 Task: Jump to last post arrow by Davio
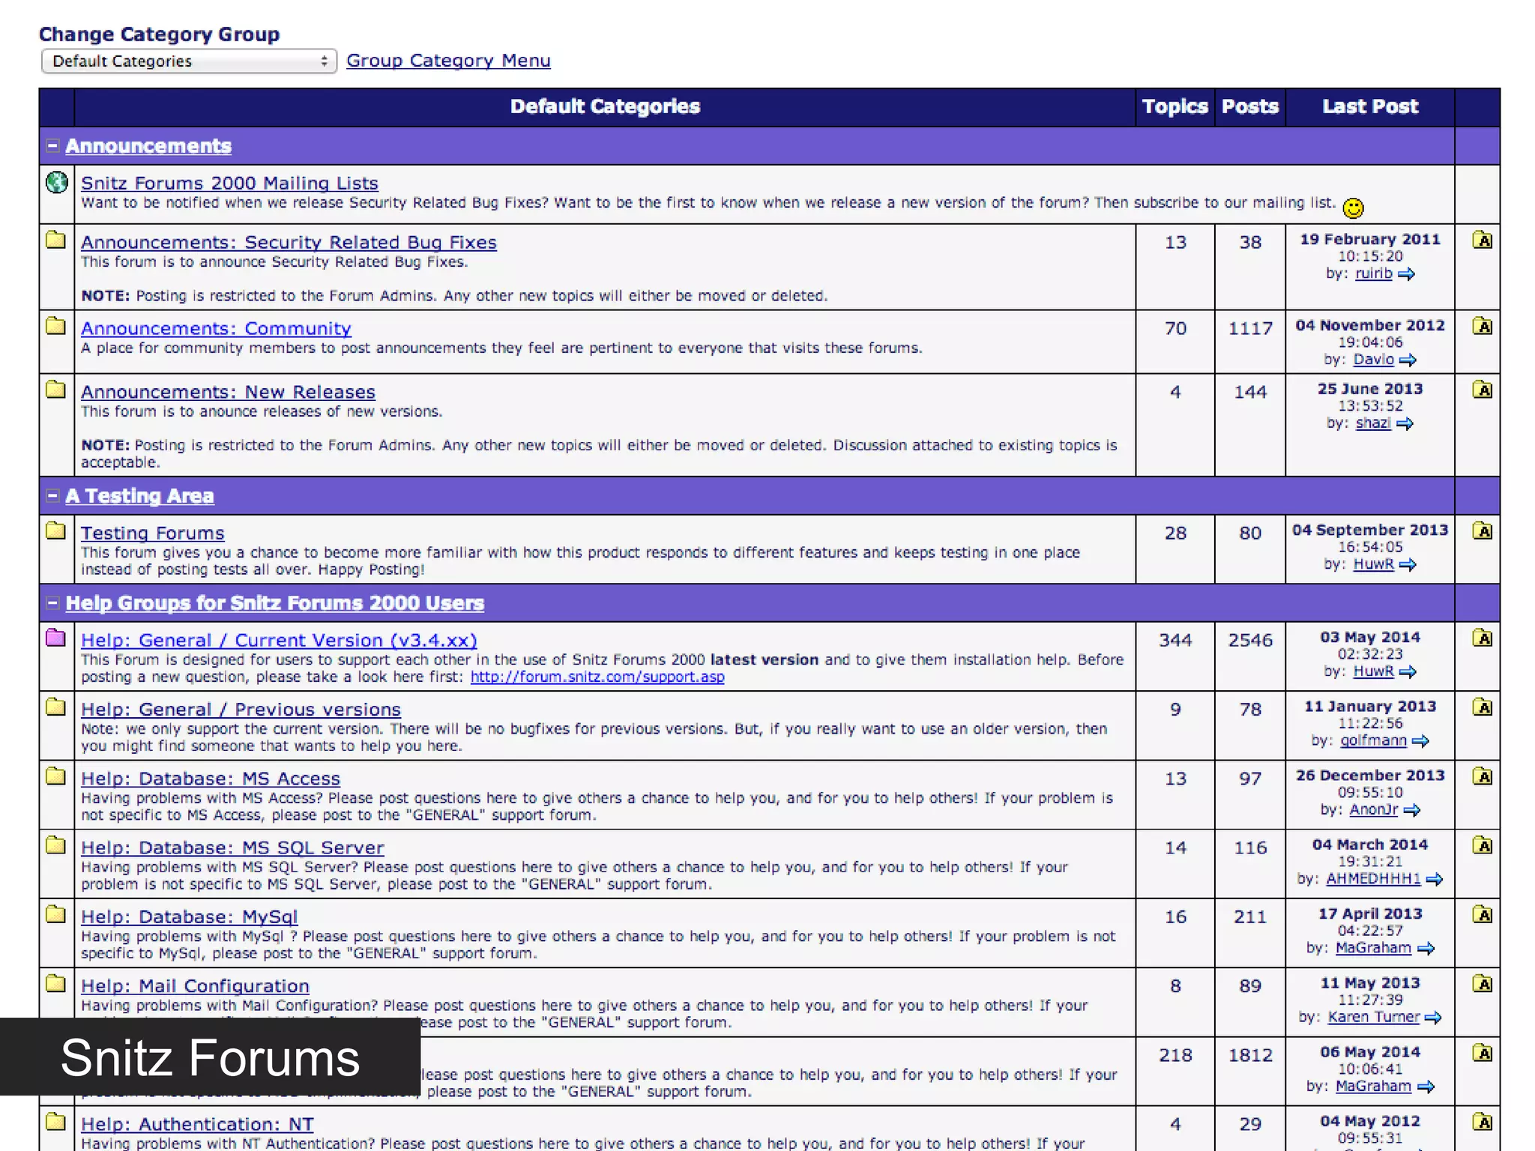1408,360
